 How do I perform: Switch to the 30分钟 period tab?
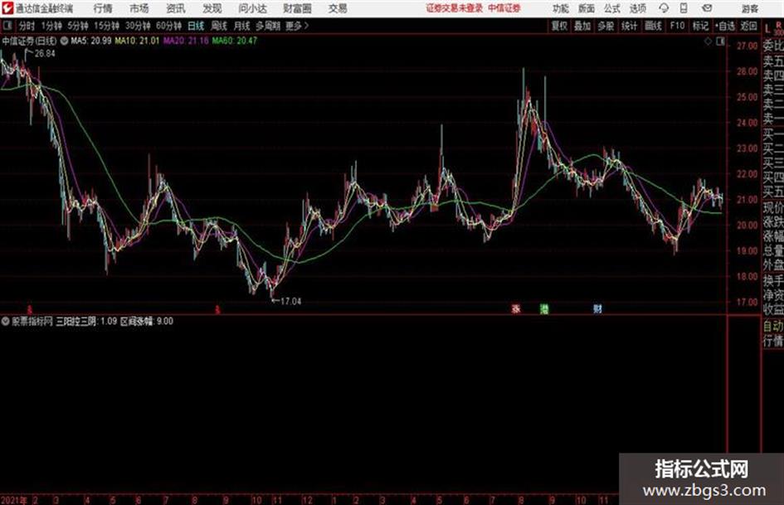pyautogui.click(x=138, y=26)
